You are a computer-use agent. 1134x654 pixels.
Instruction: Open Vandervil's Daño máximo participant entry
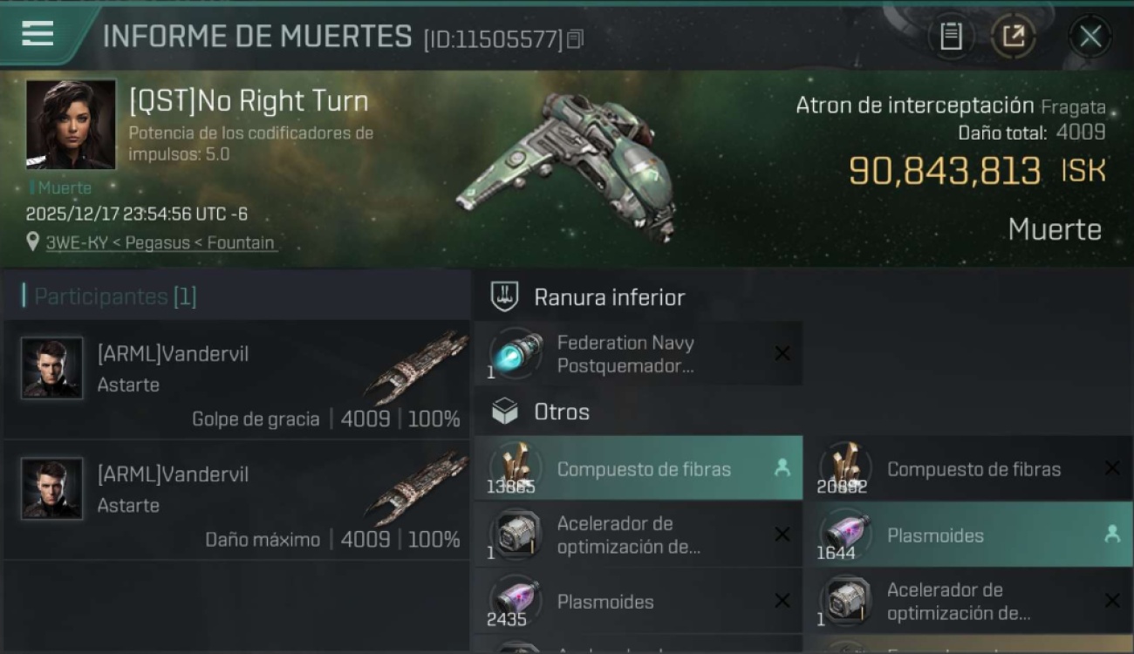(x=236, y=500)
